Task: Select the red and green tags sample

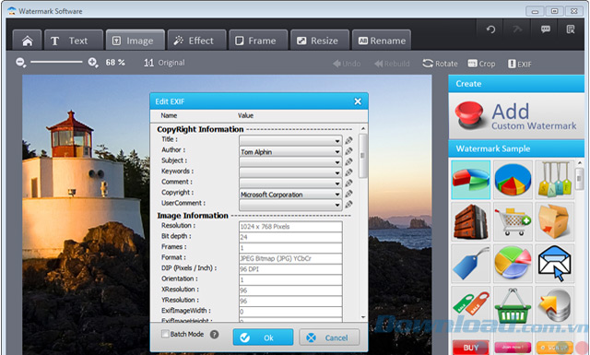Action: point(471,305)
